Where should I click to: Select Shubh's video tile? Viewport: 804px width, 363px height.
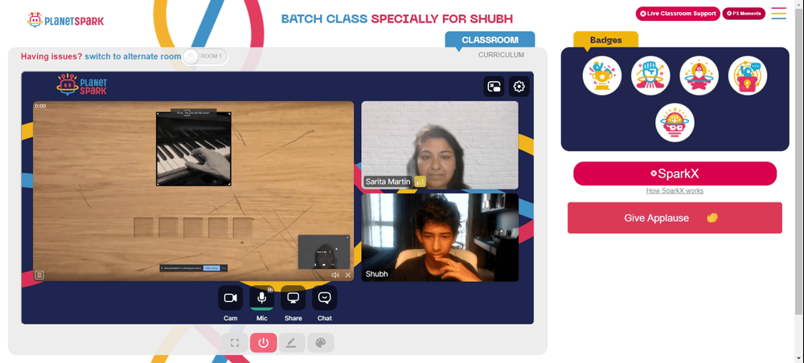(440, 237)
